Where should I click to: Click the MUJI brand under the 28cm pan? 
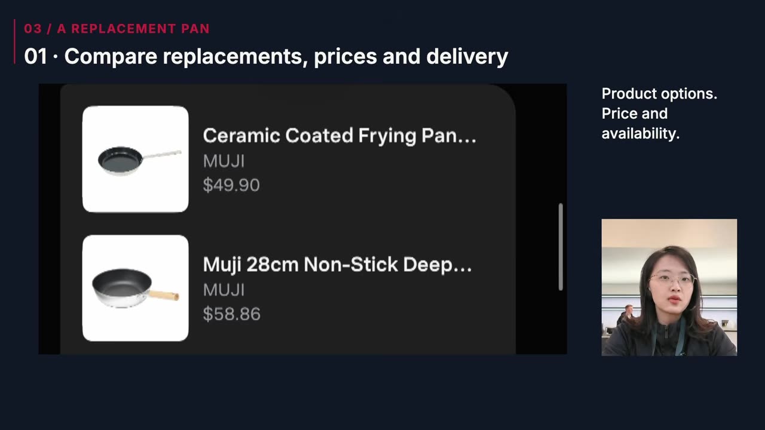point(224,290)
